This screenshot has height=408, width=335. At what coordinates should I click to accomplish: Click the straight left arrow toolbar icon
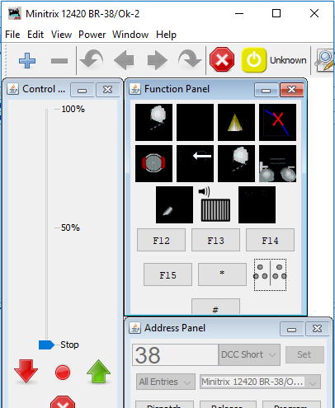pyautogui.click(x=124, y=60)
